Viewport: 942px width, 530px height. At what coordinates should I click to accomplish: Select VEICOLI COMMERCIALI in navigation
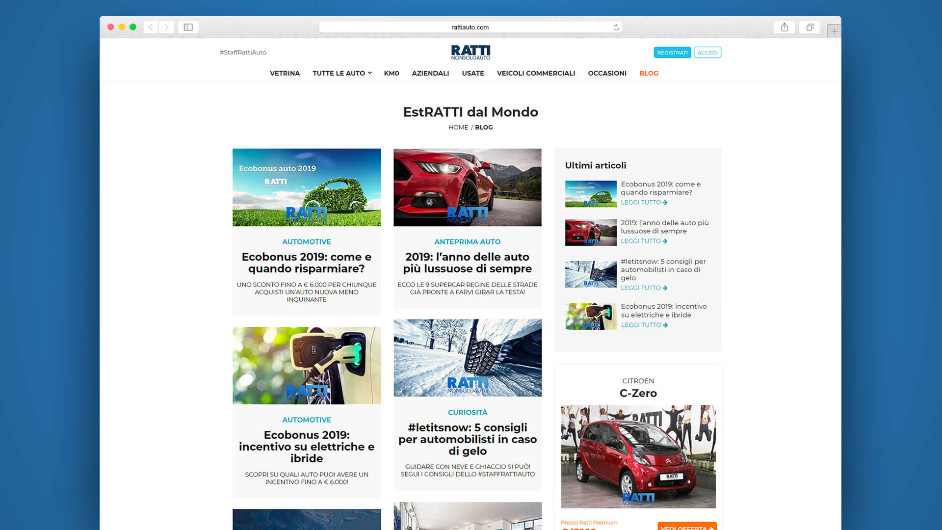[x=536, y=73]
